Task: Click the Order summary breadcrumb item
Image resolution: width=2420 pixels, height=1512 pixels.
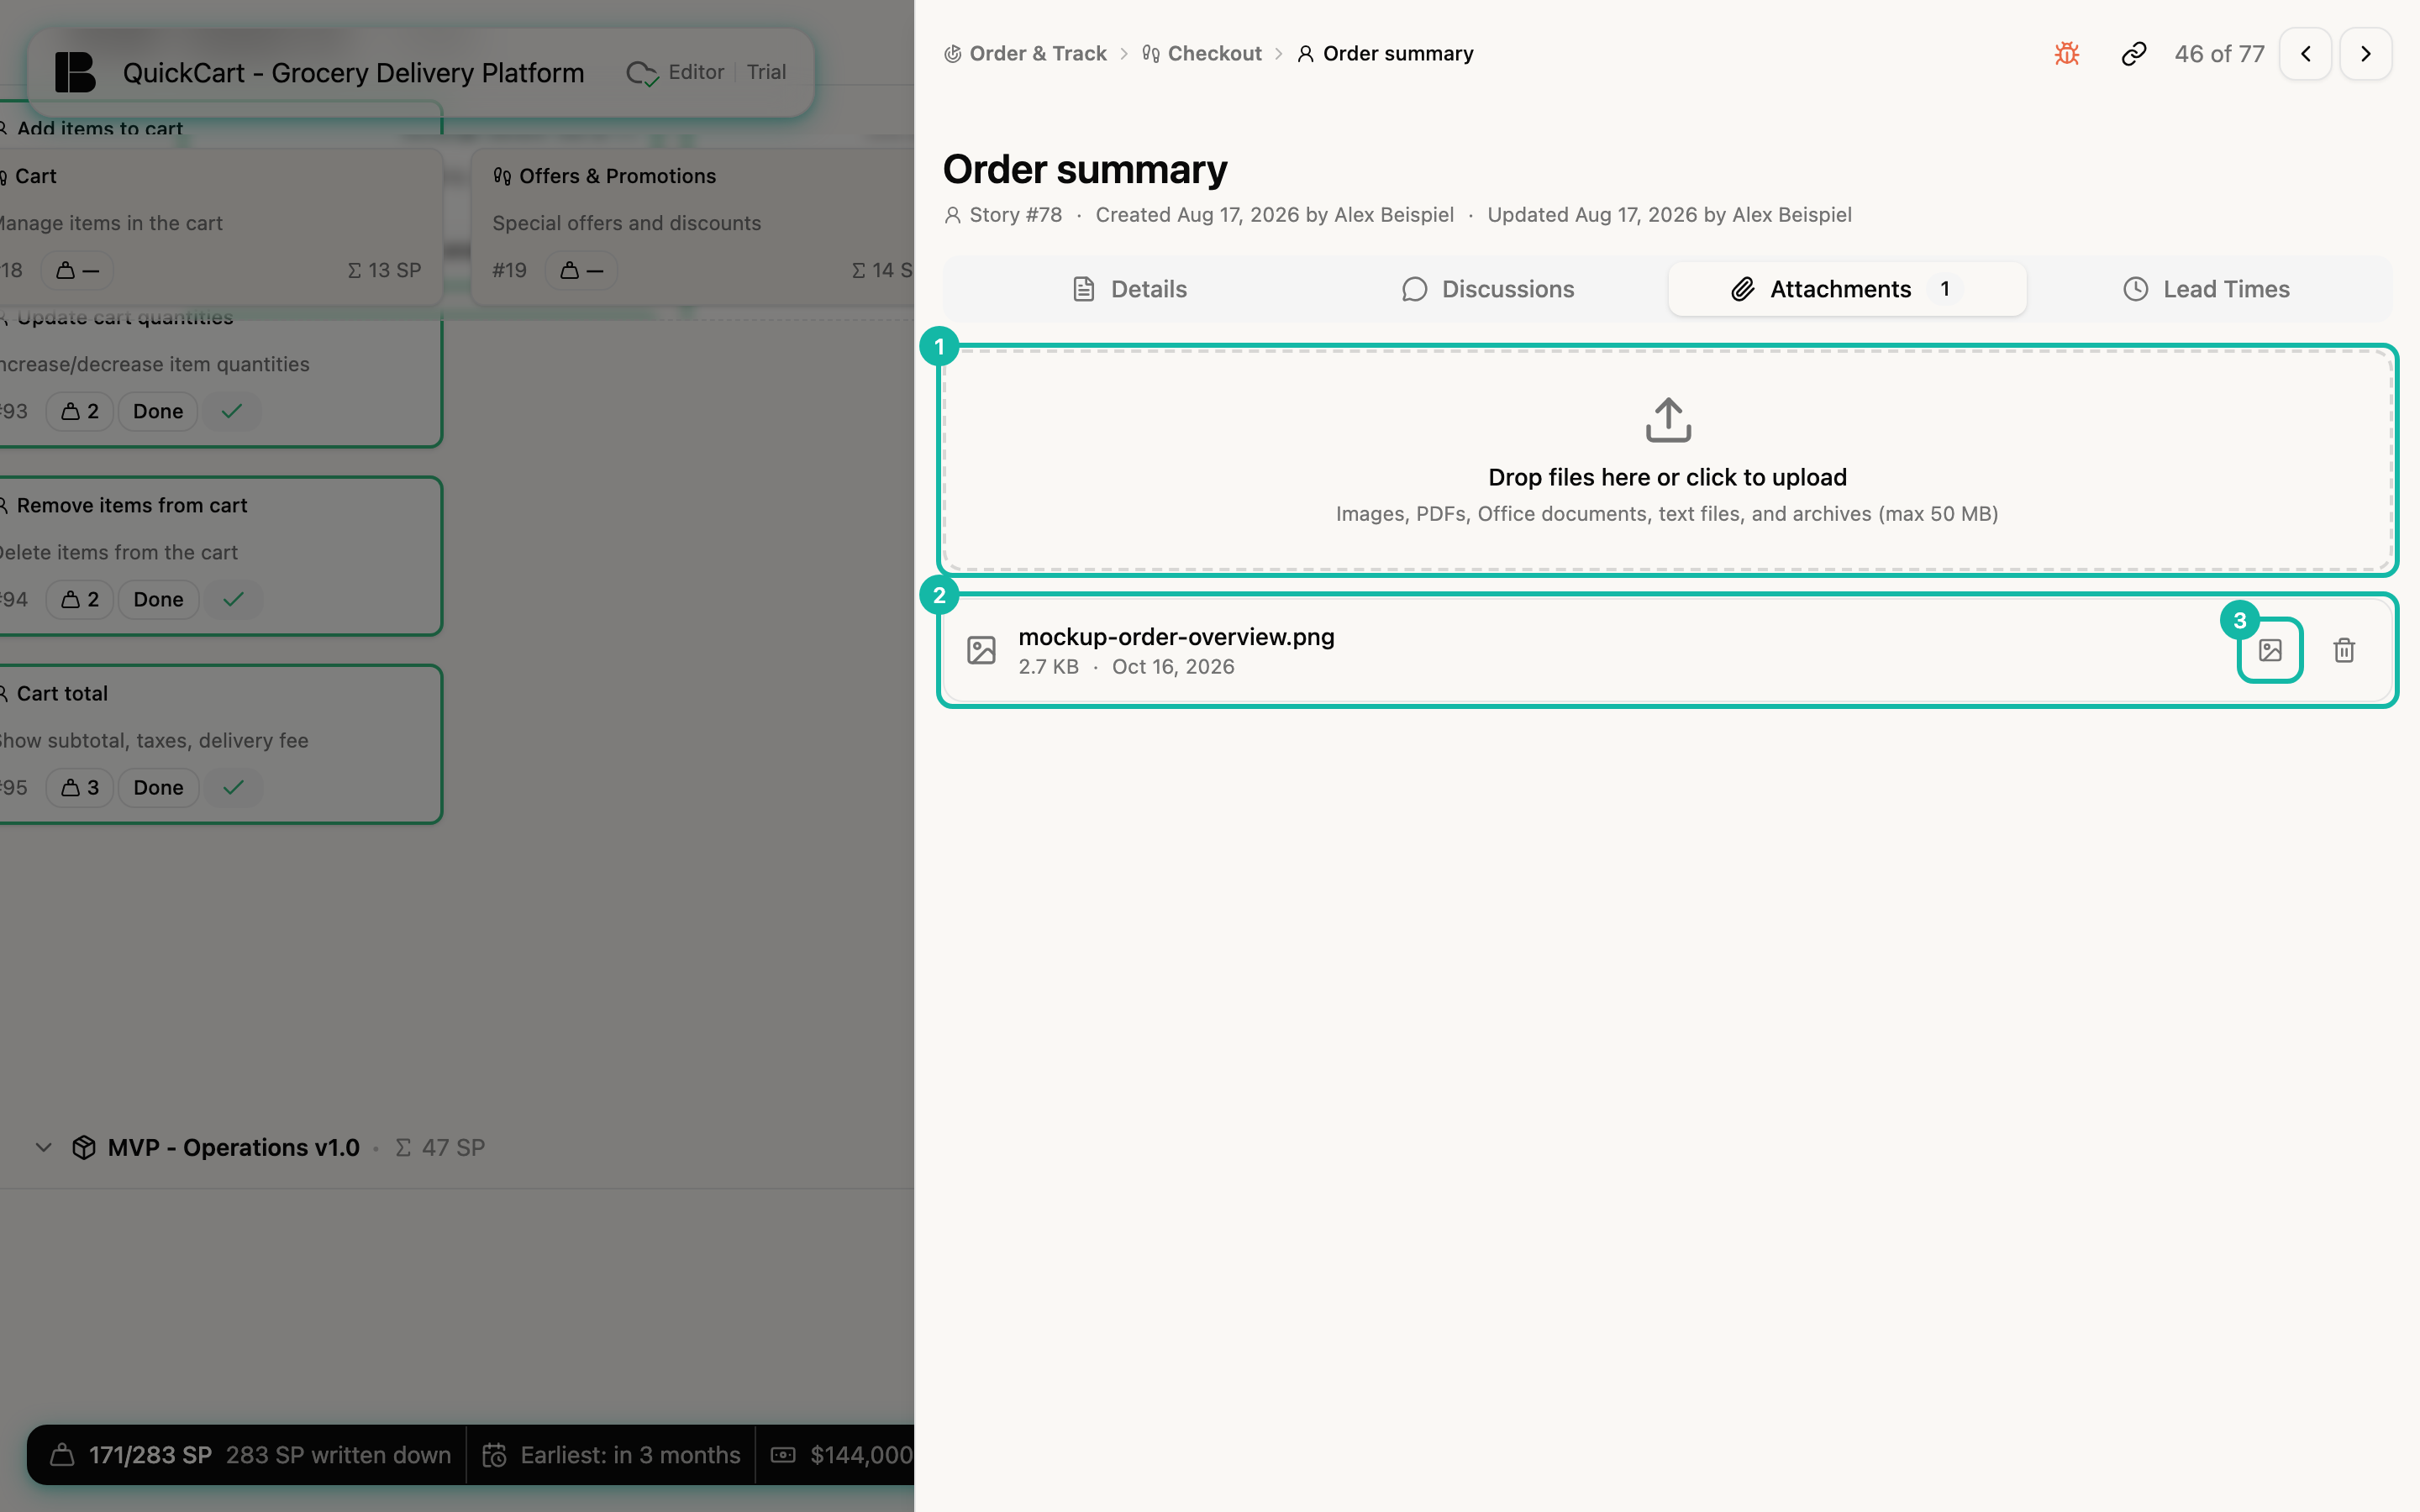Action: point(1385,54)
